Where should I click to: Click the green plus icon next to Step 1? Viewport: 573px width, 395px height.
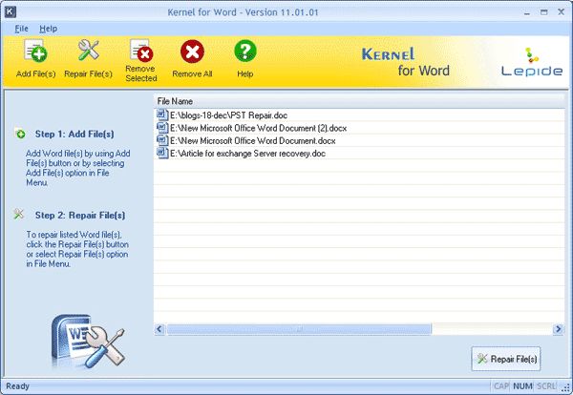pos(20,134)
